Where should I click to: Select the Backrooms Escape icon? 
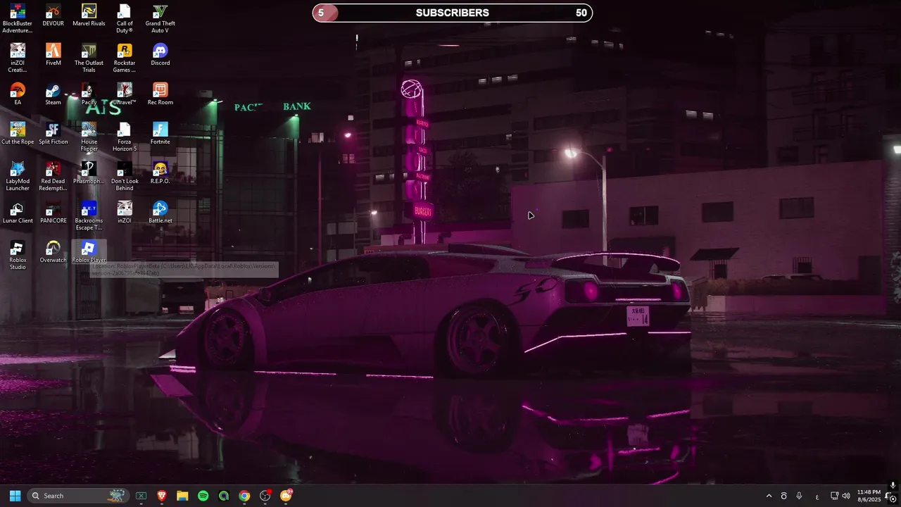(89, 216)
